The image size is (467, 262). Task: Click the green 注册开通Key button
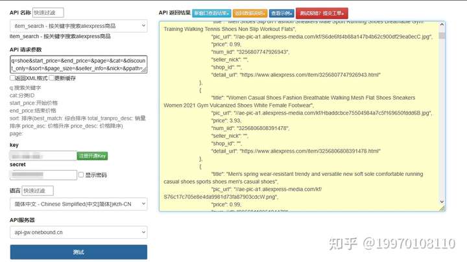pyautogui.click(x=92, y=156)
